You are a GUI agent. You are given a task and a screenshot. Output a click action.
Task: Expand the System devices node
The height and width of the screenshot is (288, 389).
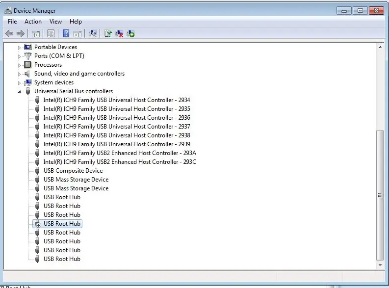(x=19, y=83)
